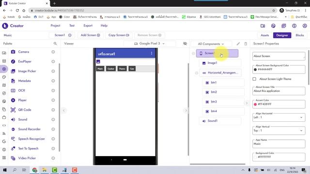Click the Remove Screen button
Screen dimensions: 310x174
pyautogui.click(x=150, y=35)
